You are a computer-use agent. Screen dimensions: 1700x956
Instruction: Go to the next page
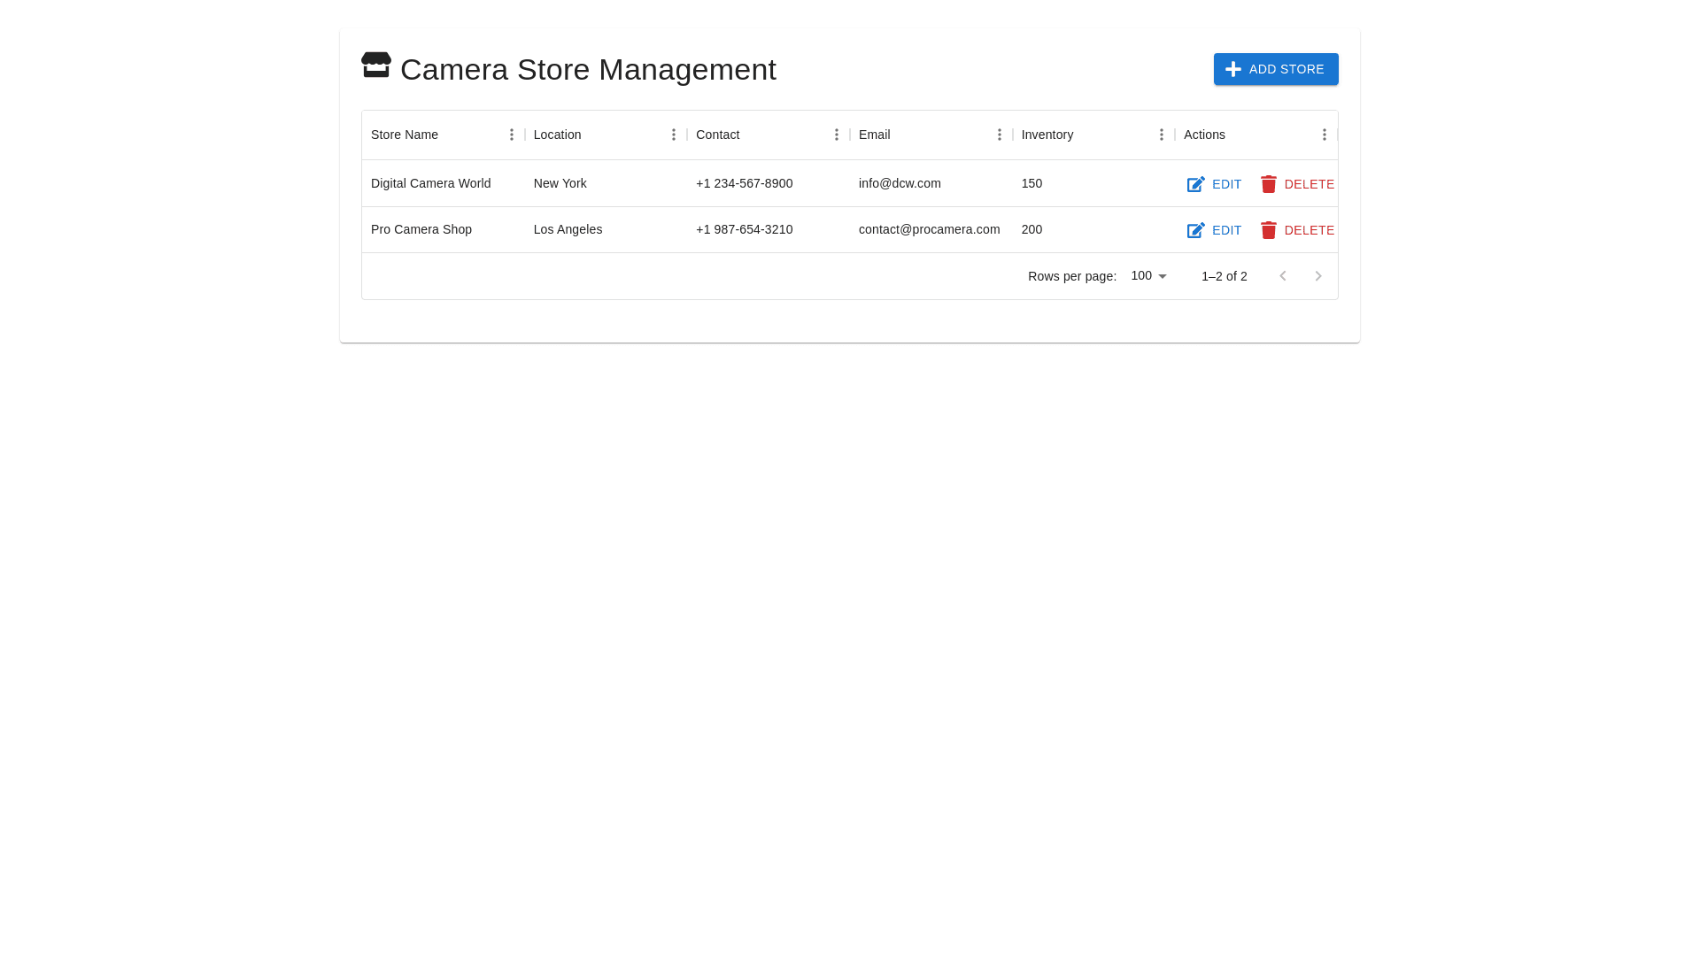[1317, 276]
